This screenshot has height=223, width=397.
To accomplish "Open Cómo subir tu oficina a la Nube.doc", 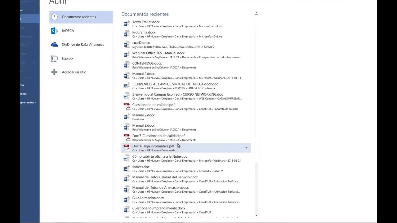I will [186, 158].
